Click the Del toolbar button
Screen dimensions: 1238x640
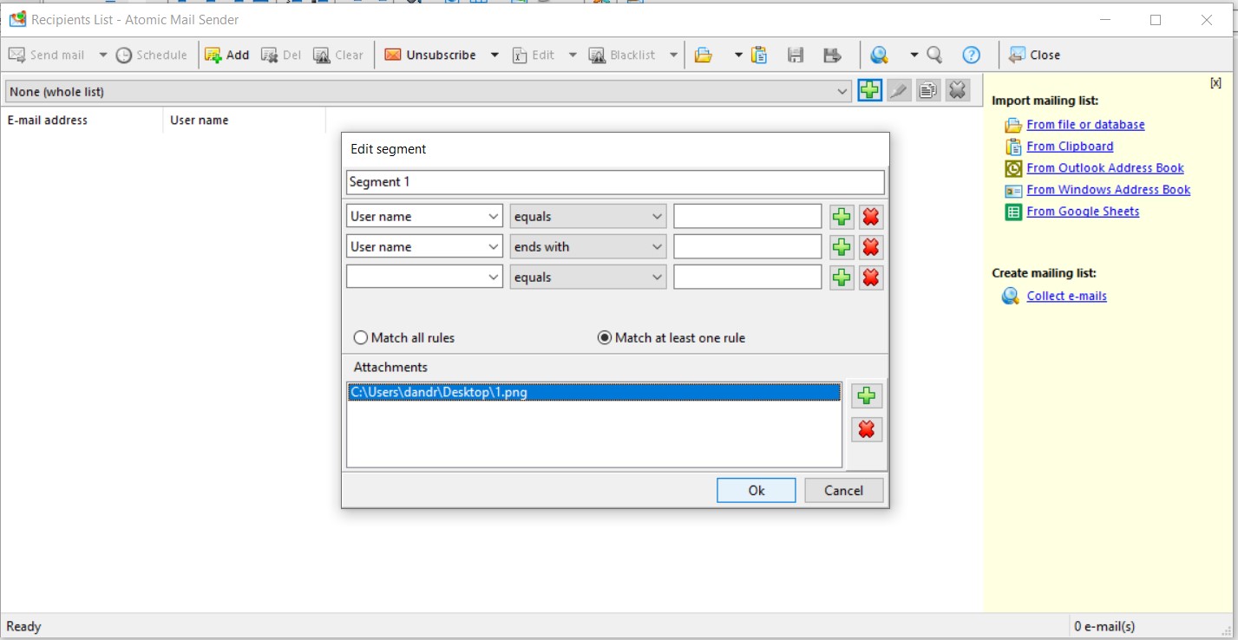(281, 55)
